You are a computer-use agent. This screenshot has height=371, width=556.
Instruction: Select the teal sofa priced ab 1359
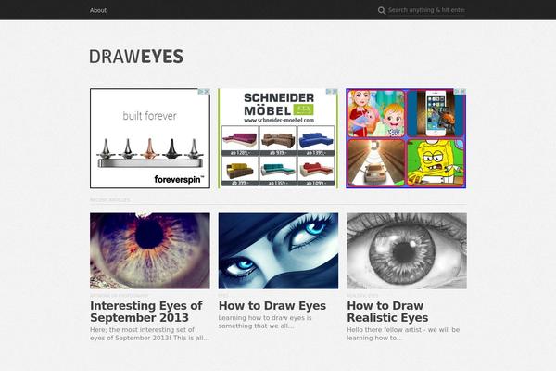click(278, 172)
